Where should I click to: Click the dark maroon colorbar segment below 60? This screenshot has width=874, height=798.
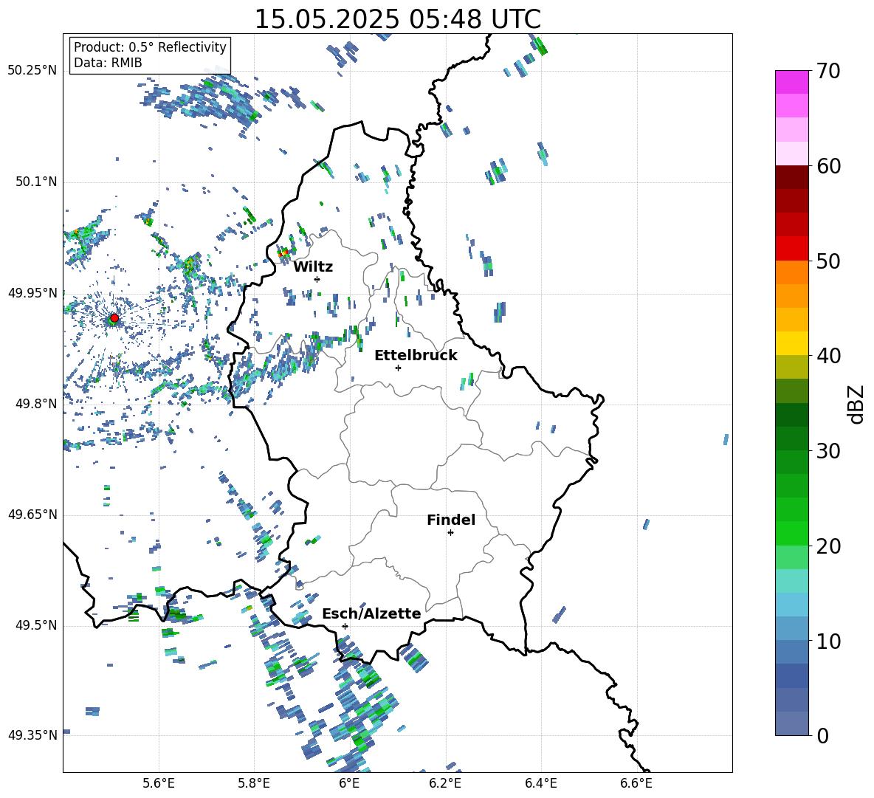pos(791,177)
